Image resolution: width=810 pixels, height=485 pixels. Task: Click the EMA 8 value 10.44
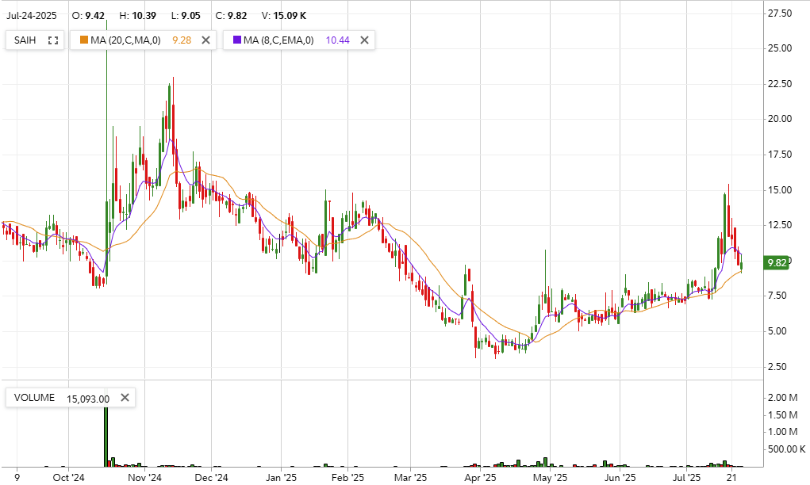click(338, 40)
